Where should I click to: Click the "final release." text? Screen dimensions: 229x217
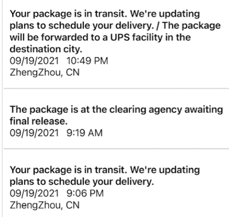pyautogui.click(x=38, y=121)
